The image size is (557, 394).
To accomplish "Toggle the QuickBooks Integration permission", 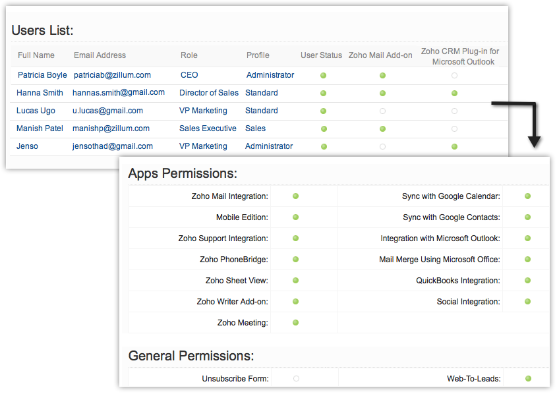I will (x=527, y=281).
